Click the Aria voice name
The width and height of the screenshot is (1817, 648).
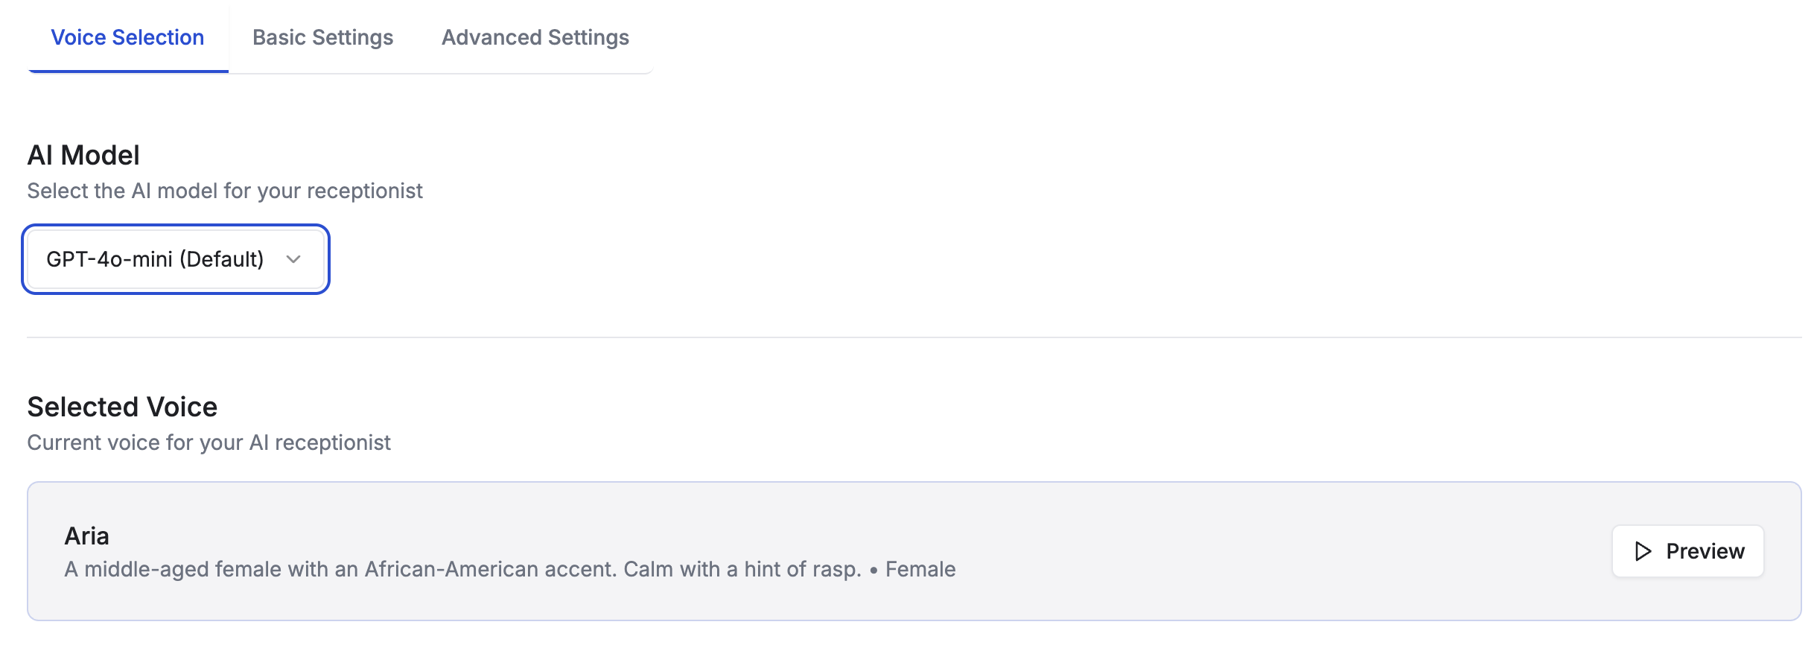tap(87, 536)
